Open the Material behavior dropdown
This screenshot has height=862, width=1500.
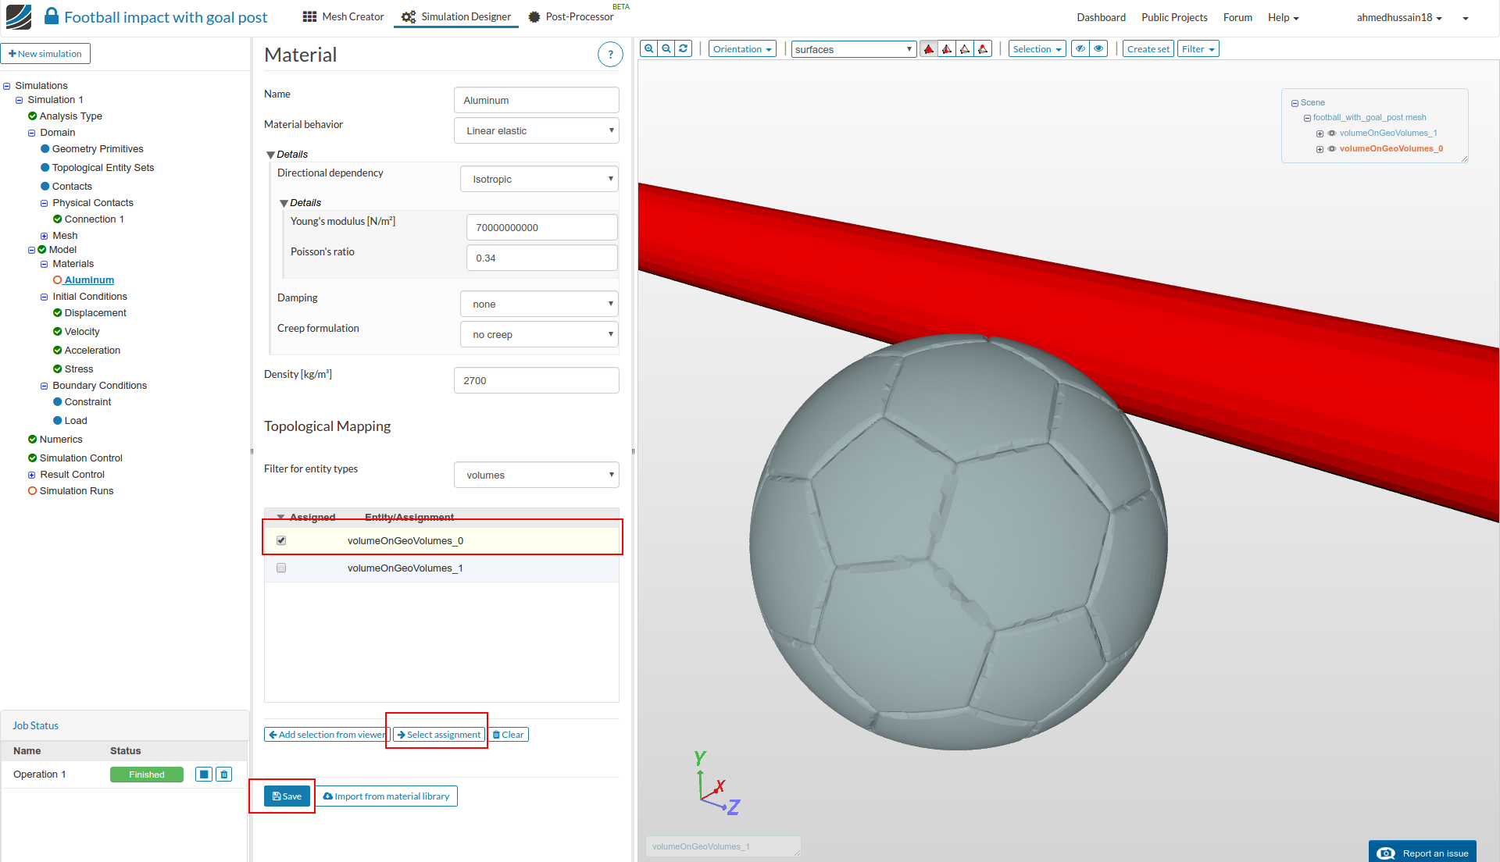[x=537, y=130]
